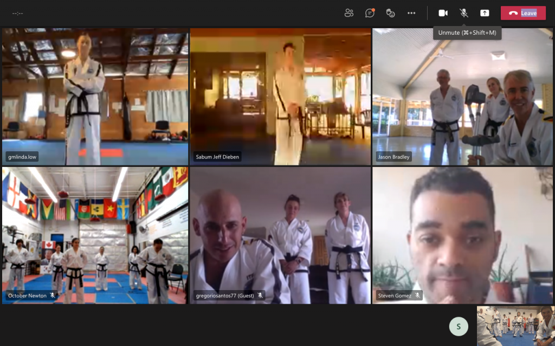Select gregoriosantos77 (Guest) video tile
This screenshot has height=346, width=555.
280,235
